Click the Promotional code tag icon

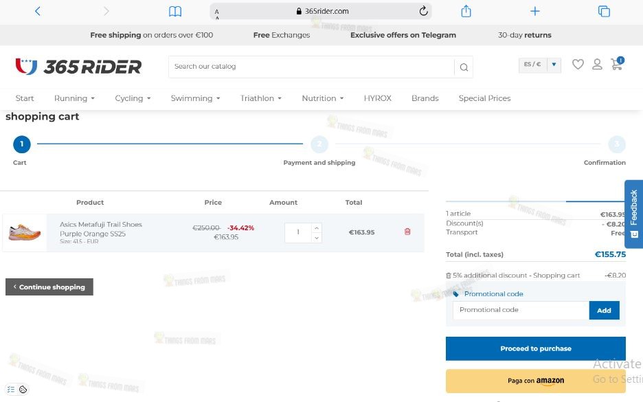455,294
